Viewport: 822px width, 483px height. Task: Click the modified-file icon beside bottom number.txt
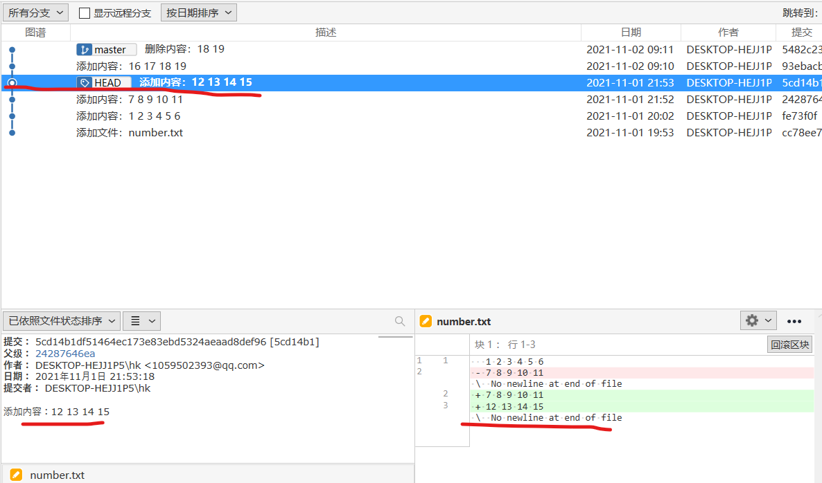tap(16, 475)
